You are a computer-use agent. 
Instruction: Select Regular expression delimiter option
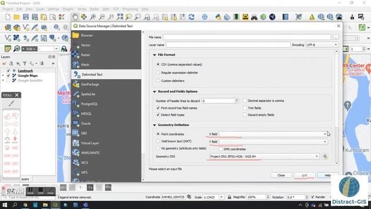158,73
